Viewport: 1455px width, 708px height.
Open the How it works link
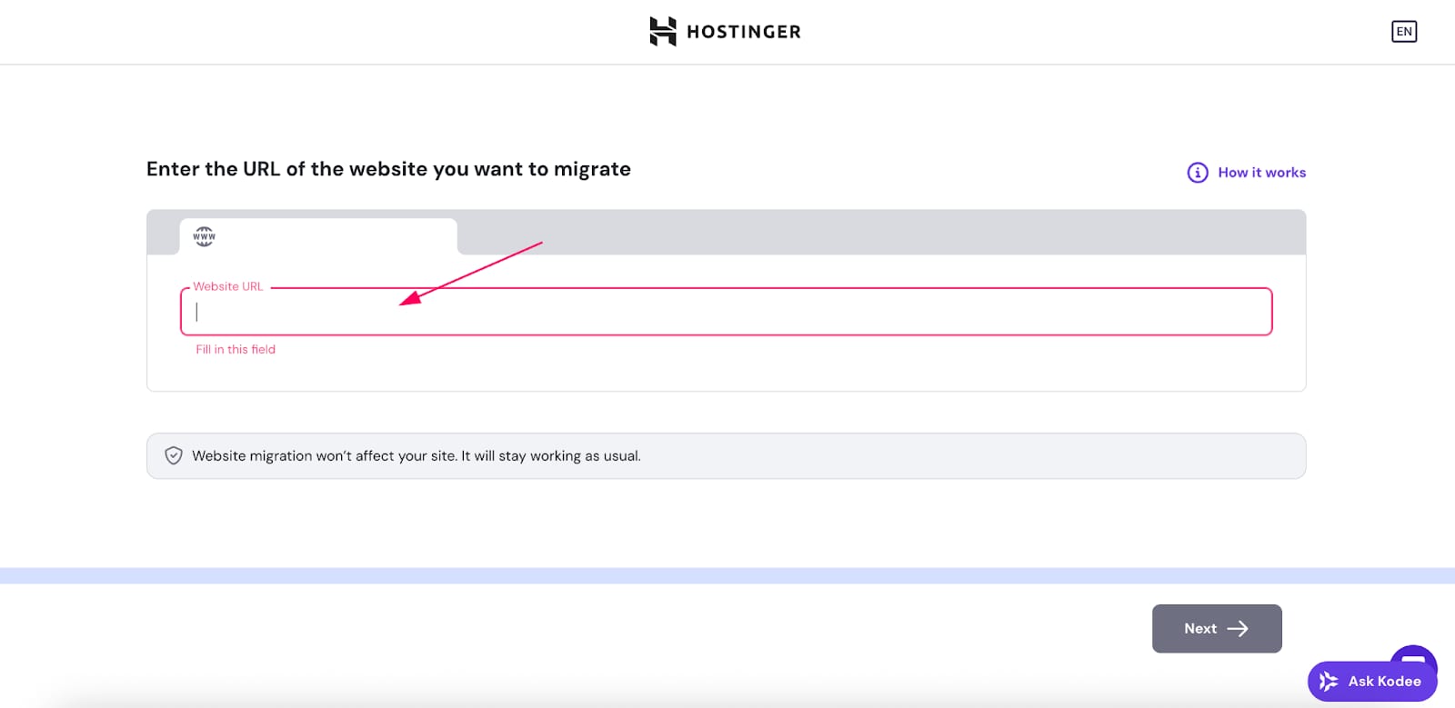[x=1261, y=173]
